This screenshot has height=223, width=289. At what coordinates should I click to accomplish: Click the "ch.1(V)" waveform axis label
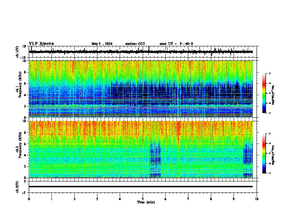point(17,52)
